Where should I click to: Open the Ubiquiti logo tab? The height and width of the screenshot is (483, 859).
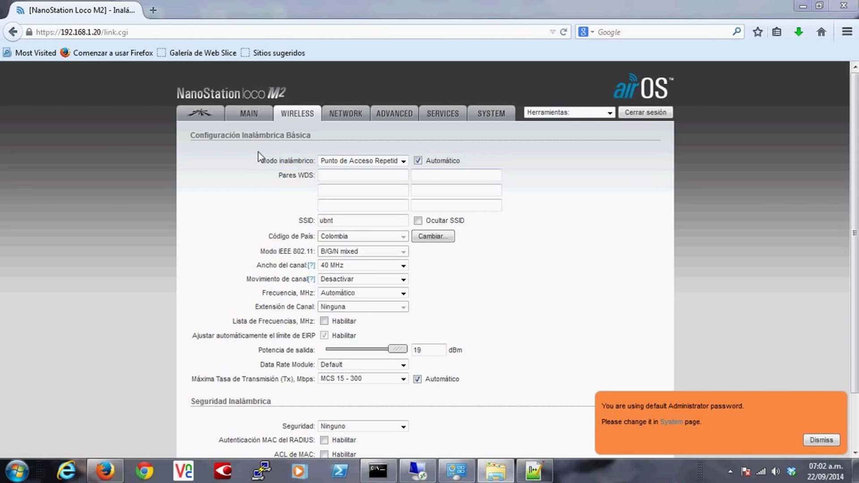[200, 113]
